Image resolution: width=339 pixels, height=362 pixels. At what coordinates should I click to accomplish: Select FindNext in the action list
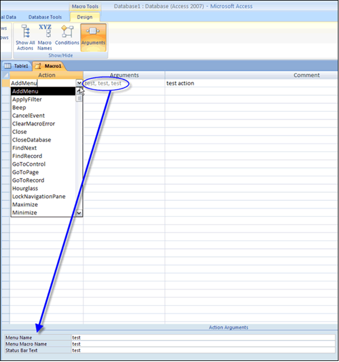pos(43,148)
